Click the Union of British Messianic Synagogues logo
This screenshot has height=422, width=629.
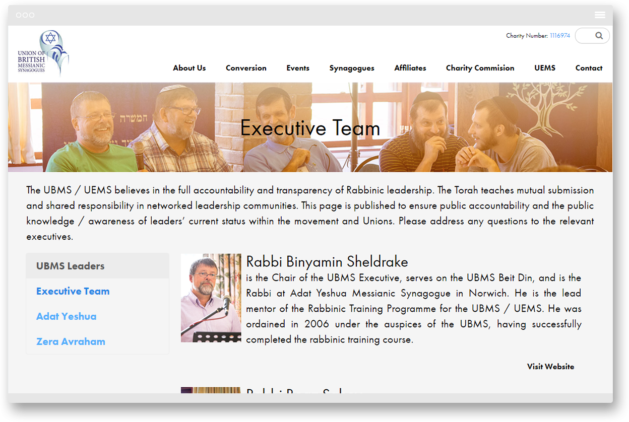(43, 53)
